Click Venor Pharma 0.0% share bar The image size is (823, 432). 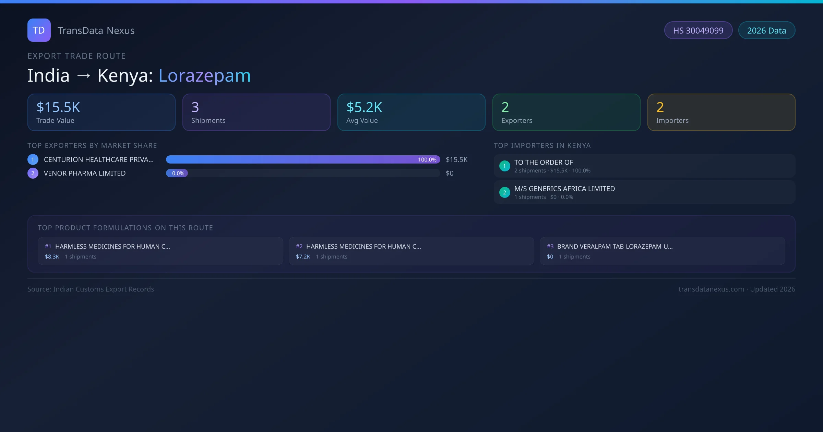click(x=177, y=173)
